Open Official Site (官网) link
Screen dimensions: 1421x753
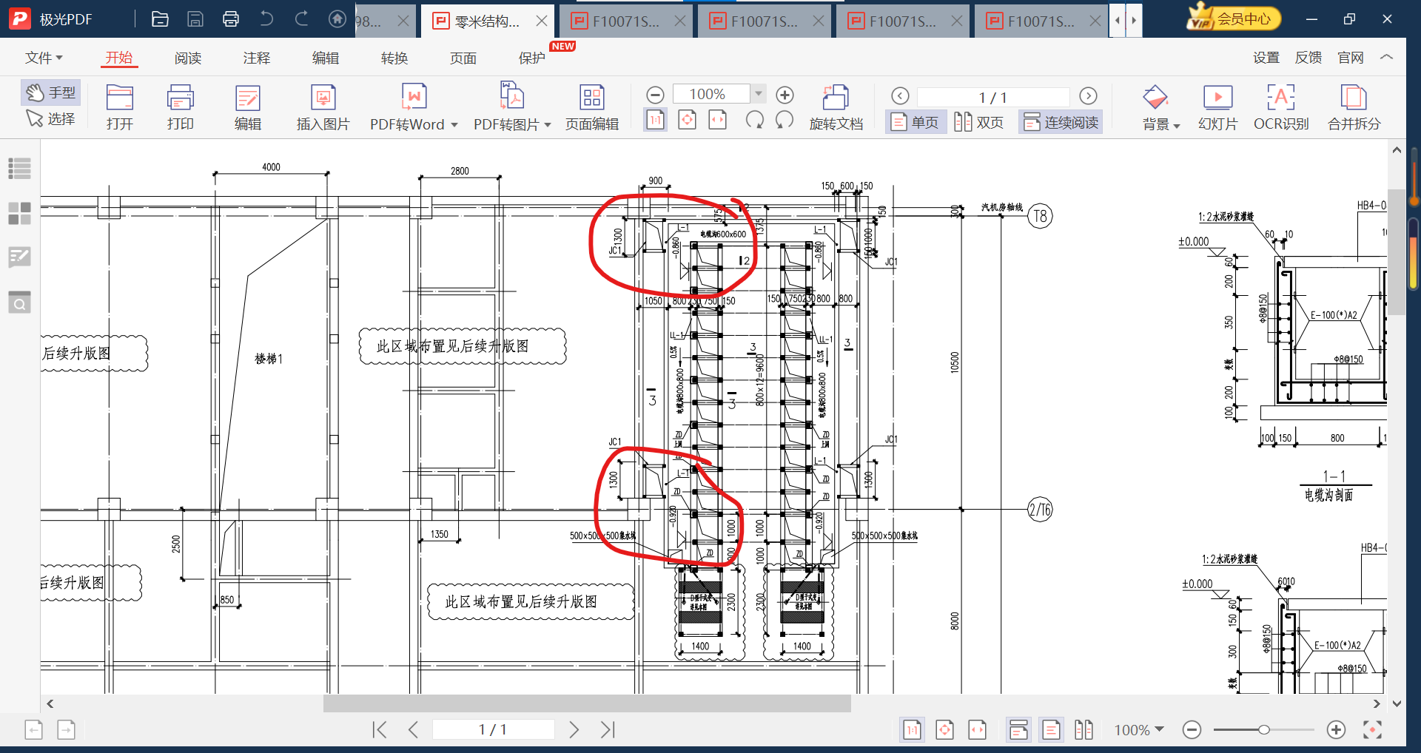[x=1351, y=58]
